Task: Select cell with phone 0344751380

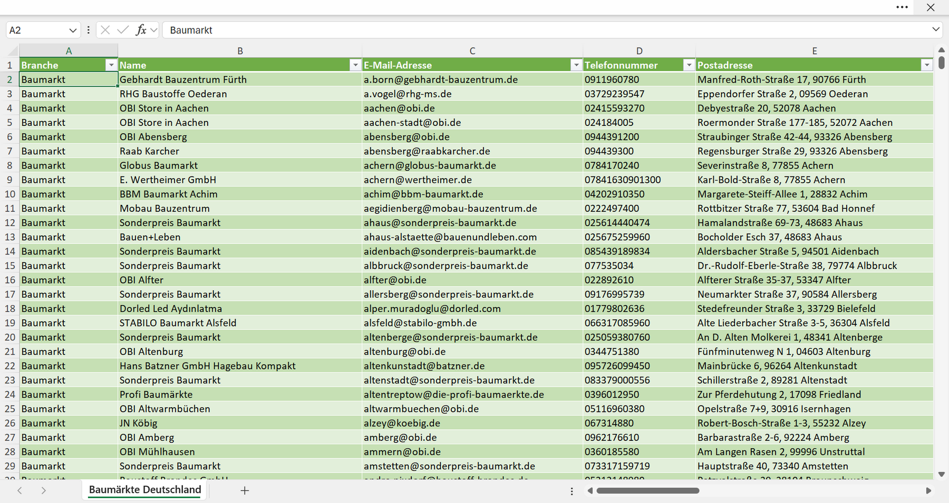Action: [x=639, y=351]
